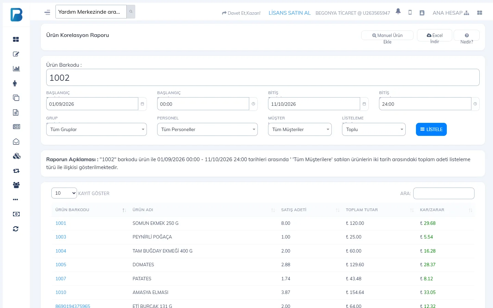Sort table by Toplam Tutar column
This screenshot has width=493, height=308.
379,210
